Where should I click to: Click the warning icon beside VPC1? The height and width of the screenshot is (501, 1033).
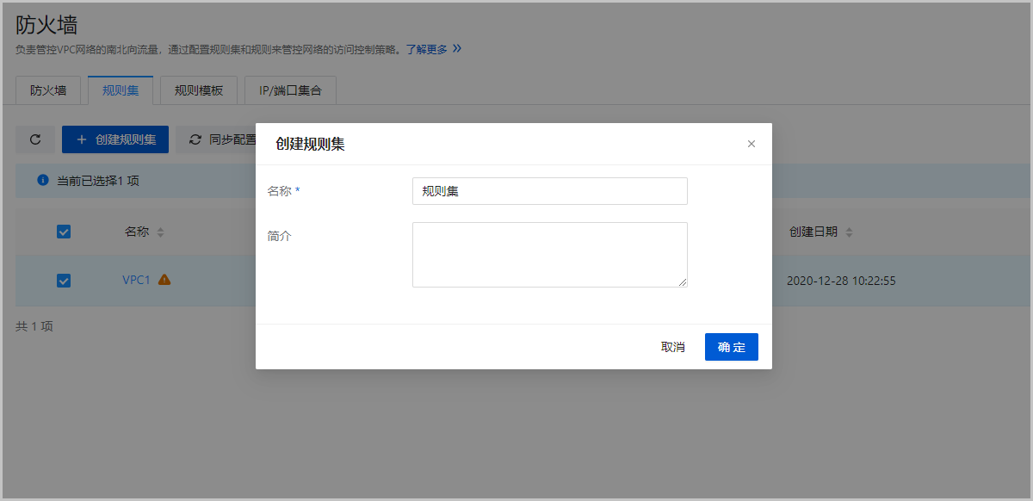coord(164,280)
